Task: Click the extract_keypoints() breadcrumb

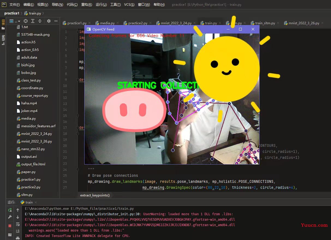Action: [95, 195]
